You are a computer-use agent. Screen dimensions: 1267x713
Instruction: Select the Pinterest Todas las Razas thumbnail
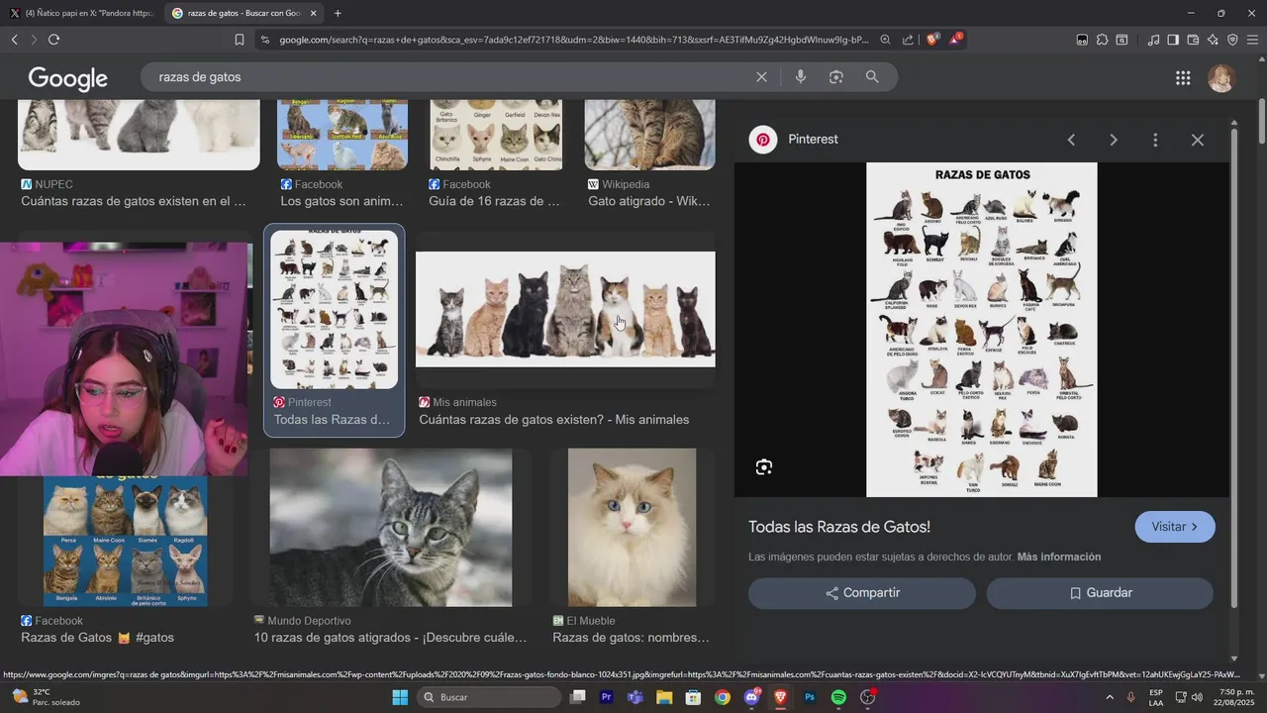point(335,310)
